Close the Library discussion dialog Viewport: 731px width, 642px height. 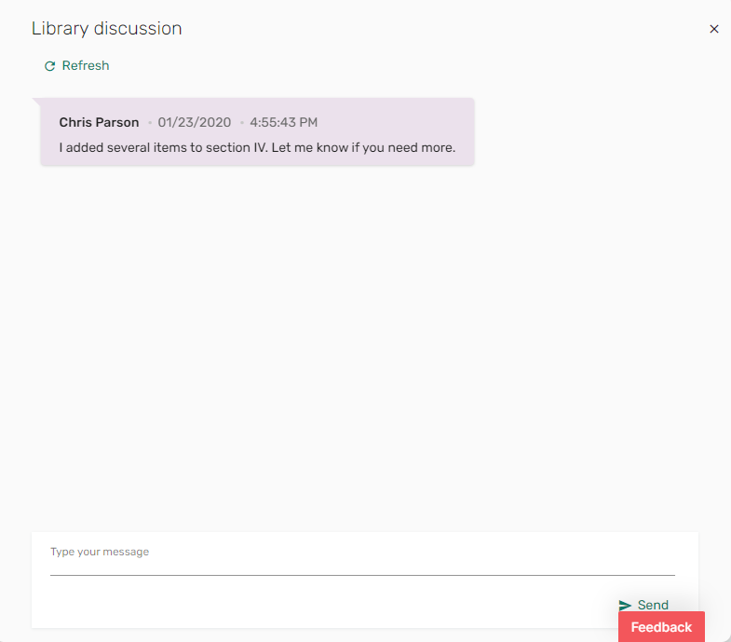click(x=713, y=29)
